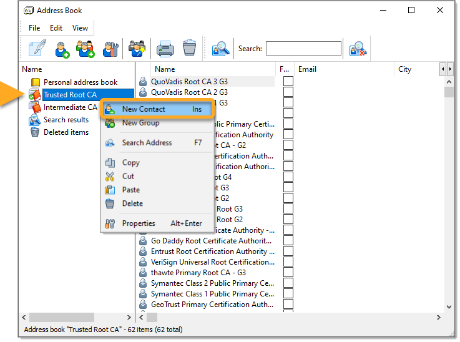The image size is (460, 342).
Task: Open contact properties from the toolbar
Action: pos(110,49)
